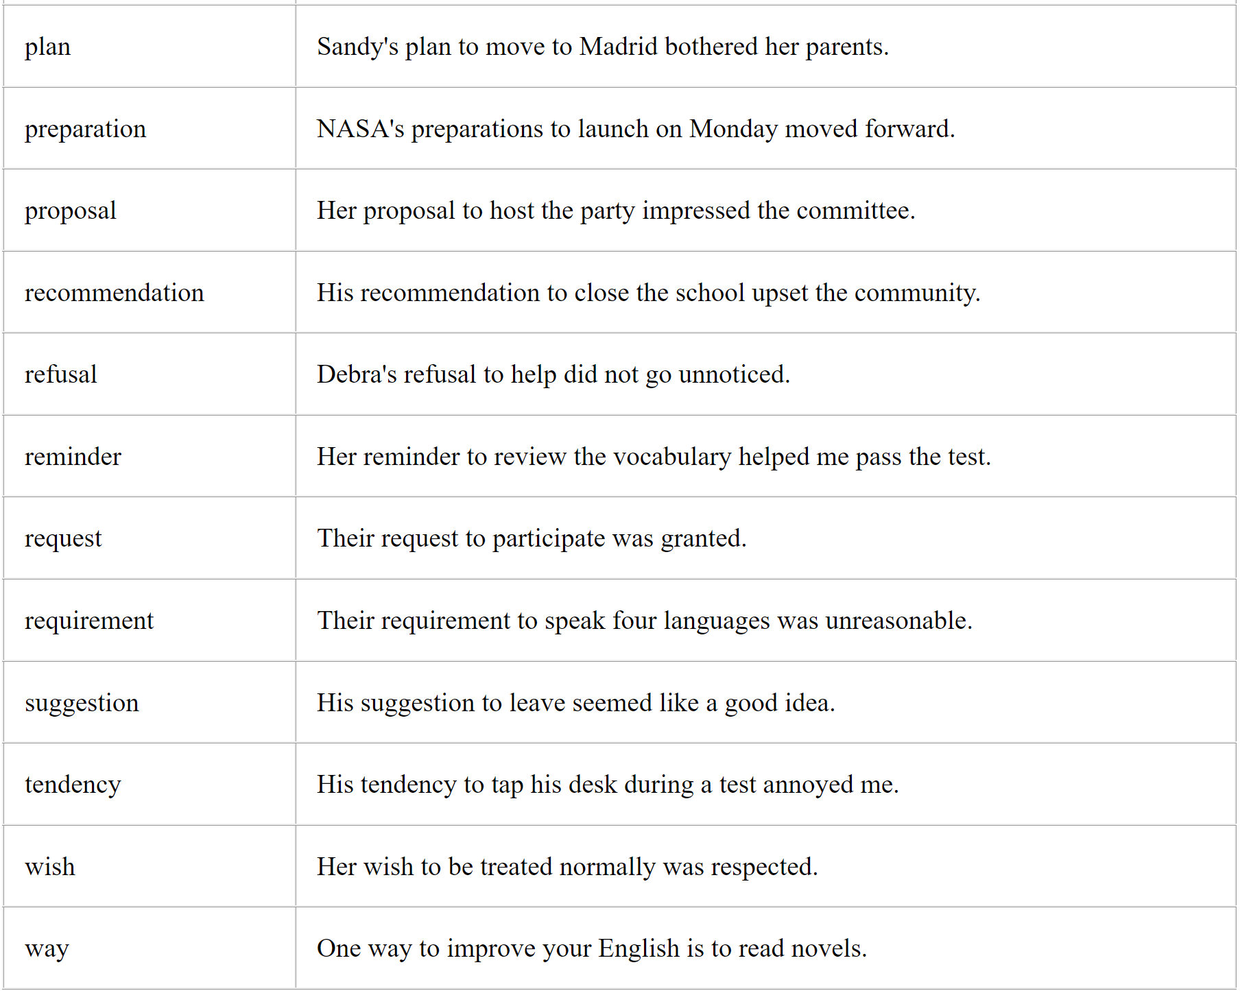The height and width of the screenshot is (991, 1240).
Task: Click the sentence about Debra's refusal to help
Action: [x=553, y=374]
